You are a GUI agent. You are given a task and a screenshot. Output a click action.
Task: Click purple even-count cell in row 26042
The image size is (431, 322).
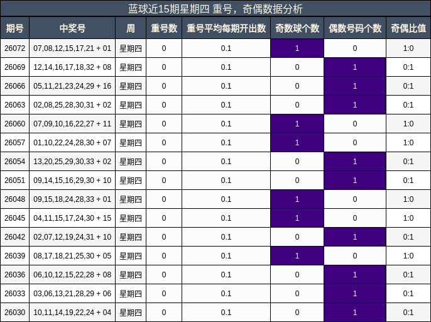click(355, 237)
